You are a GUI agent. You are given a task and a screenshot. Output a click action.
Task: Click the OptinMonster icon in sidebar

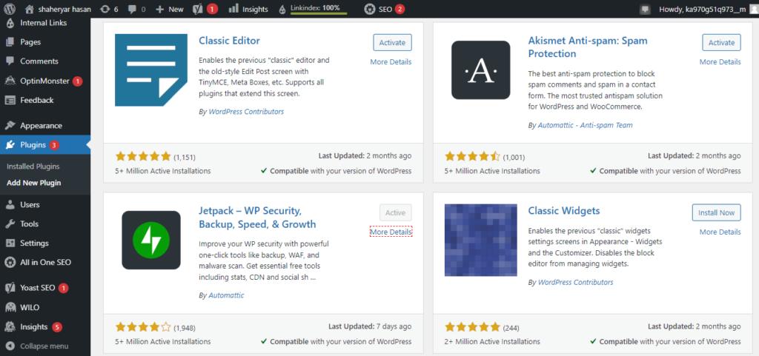point(10,81)
